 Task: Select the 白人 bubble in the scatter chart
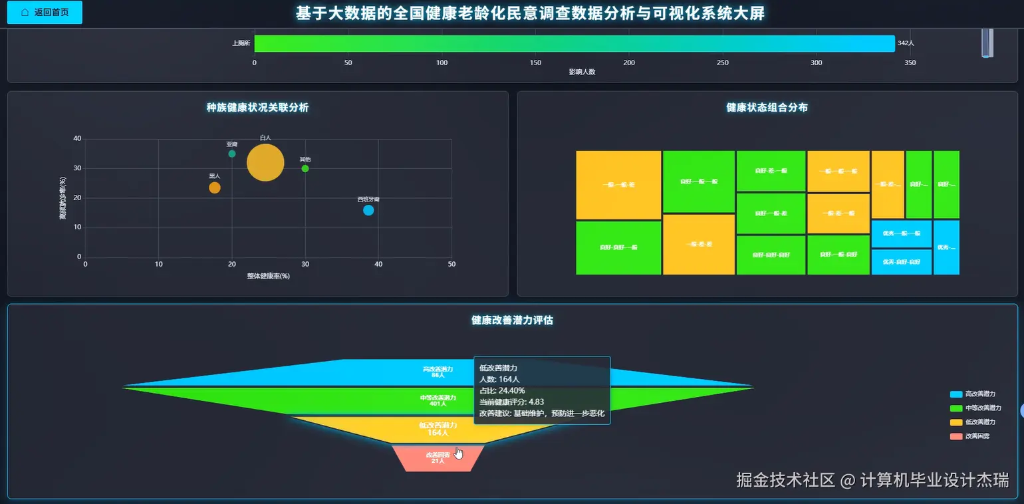[x=265, y=162]
